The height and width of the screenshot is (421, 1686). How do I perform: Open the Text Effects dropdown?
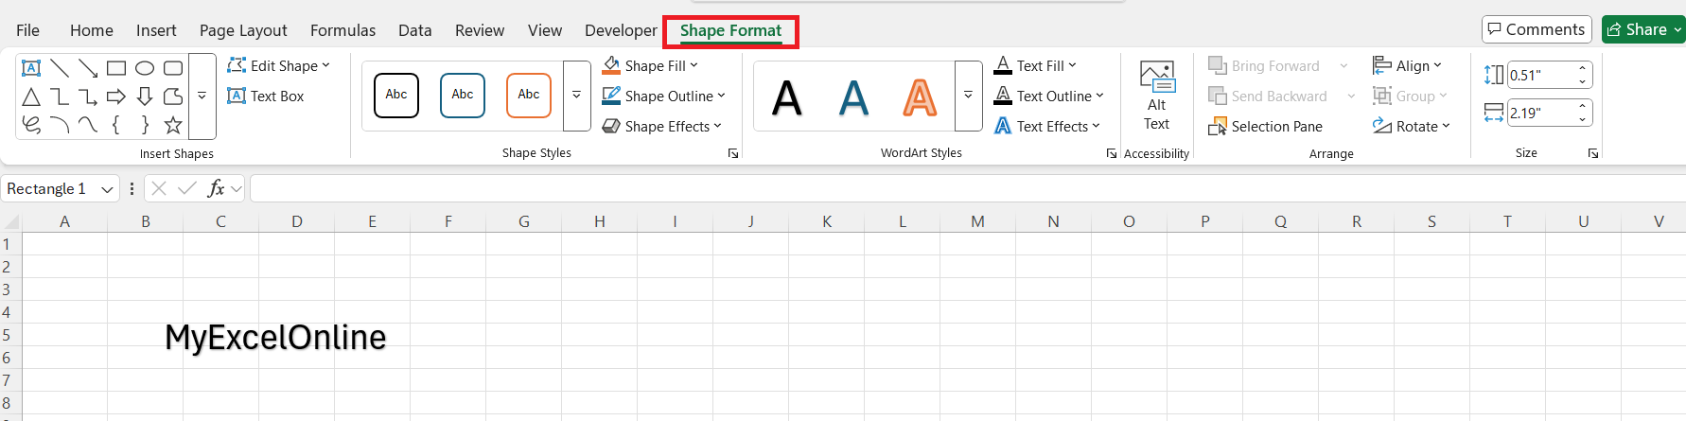click(x=1047, y=126)
